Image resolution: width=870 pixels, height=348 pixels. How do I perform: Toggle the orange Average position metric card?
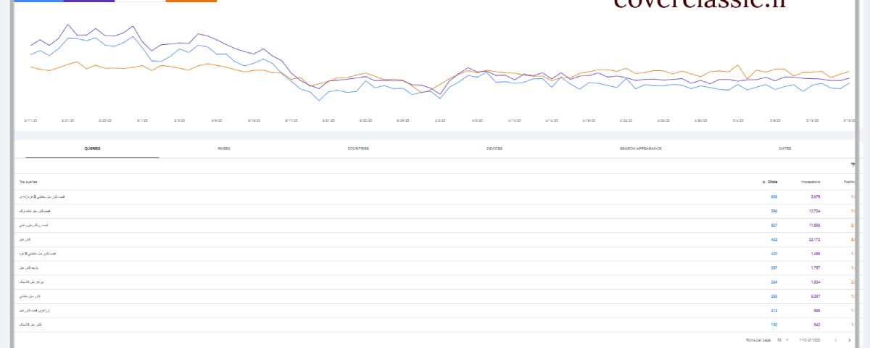(x=191, y=1)
